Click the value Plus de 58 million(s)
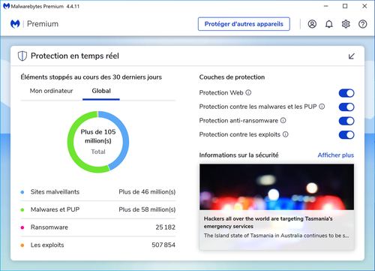375x271 pixels. click(147, 209)
